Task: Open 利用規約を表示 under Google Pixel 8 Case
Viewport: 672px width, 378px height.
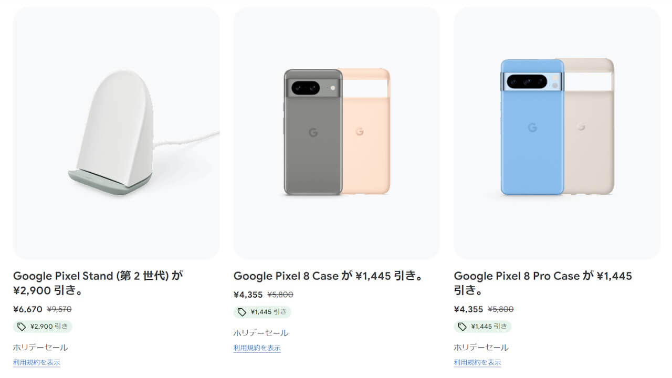Action: [x=257, y=348]
